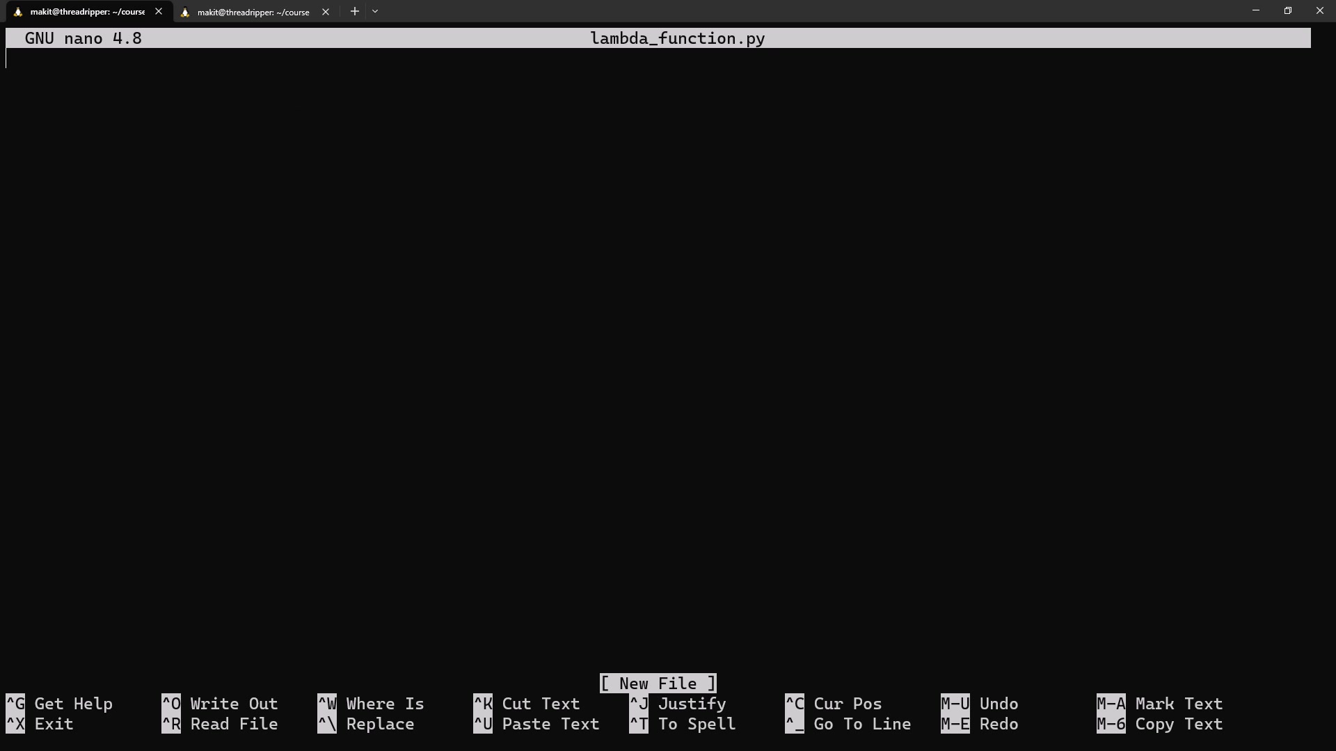Click the penguin icon on the second terminal tab
1336x751 pixels.
point(185,12)
